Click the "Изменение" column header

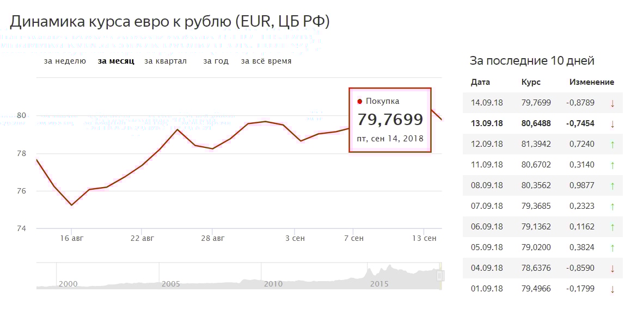(592, 82)
